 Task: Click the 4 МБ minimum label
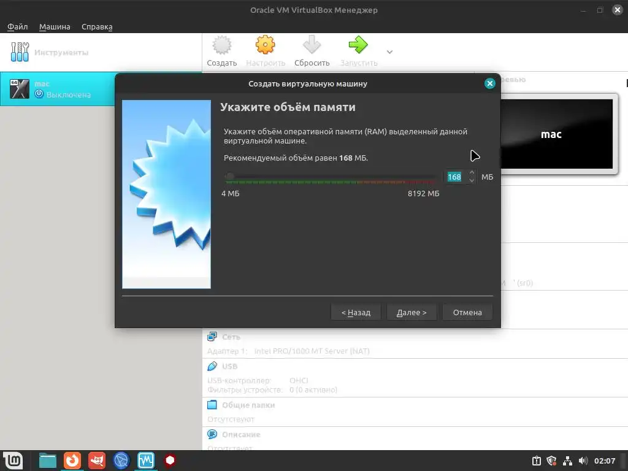click(231, 193)
